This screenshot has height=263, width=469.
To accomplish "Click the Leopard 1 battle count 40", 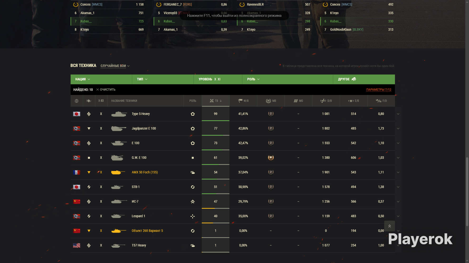I will click(x=216, y=216).
